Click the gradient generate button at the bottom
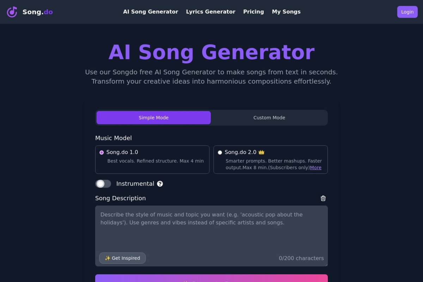 (x=211, y=278)
